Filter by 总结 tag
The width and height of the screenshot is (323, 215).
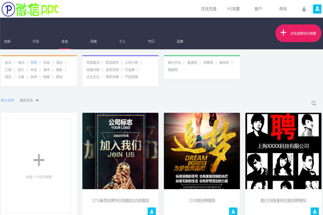tap(46, 62)
